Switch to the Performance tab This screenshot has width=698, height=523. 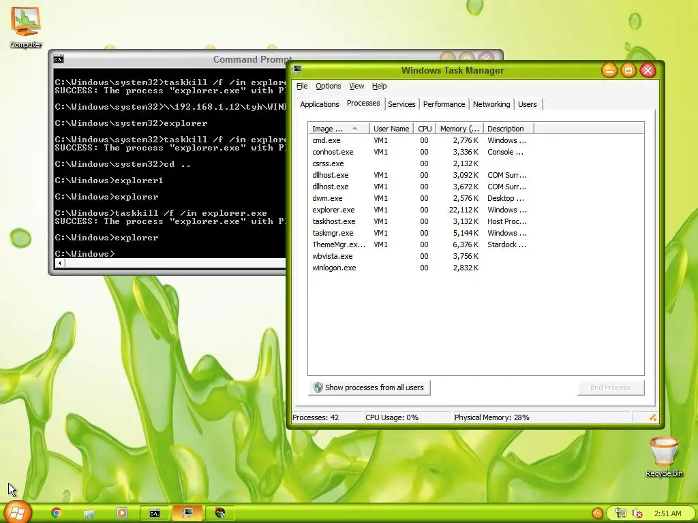coord(444,104)
